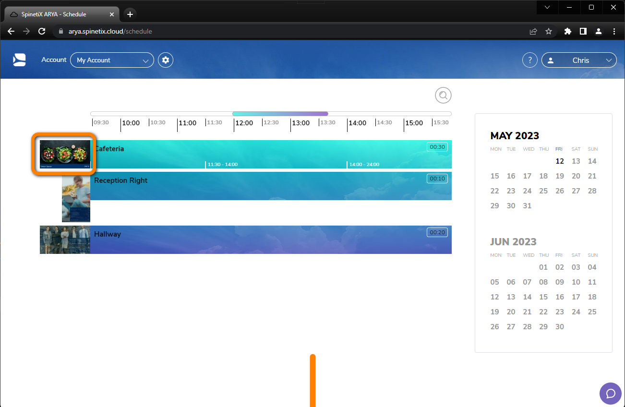625x407 pixels.
Task: Open the browser options three-dot menu
Action: click(614, 31)
